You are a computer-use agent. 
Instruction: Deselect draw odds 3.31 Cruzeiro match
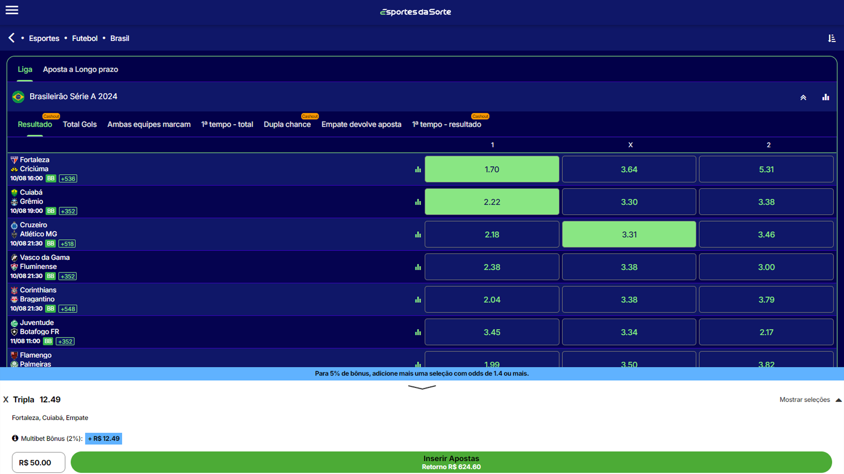pyautogui.click(x=629, y=234)
